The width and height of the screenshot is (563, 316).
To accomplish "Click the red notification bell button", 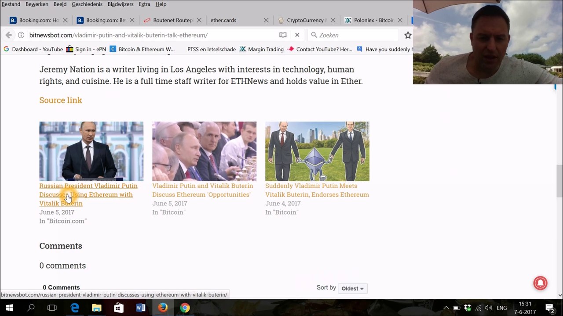I will tap(540, 283).
